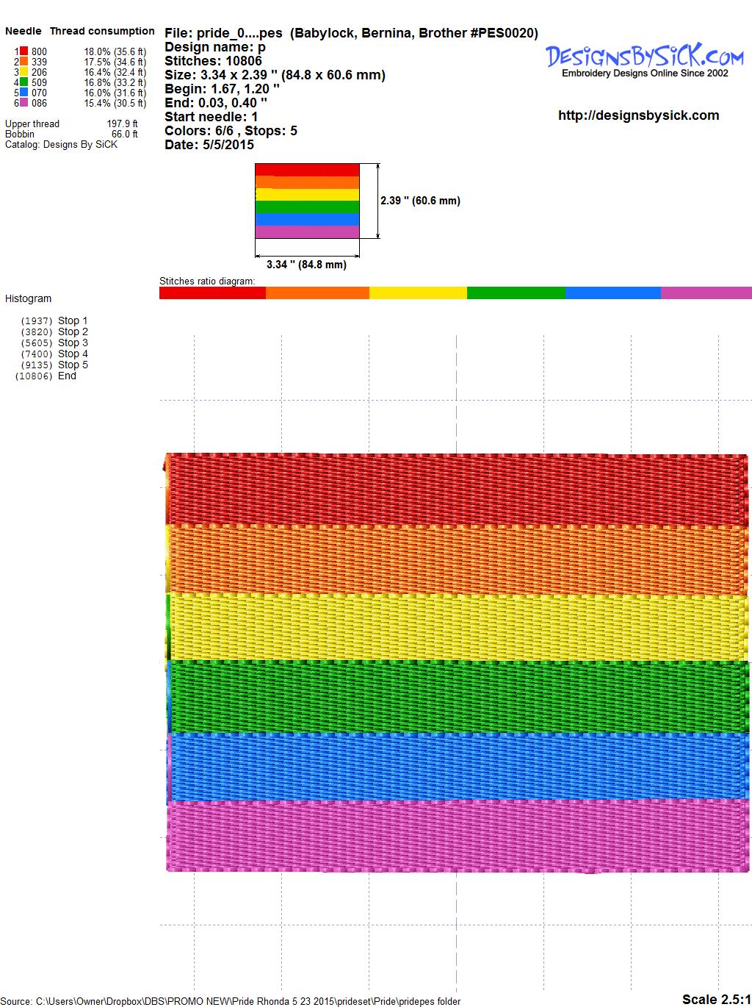Viewport: 752px width, 1007px height.
Task: Select the yellow needle 3 swatch (206)
Action: (x=24, y=72)
